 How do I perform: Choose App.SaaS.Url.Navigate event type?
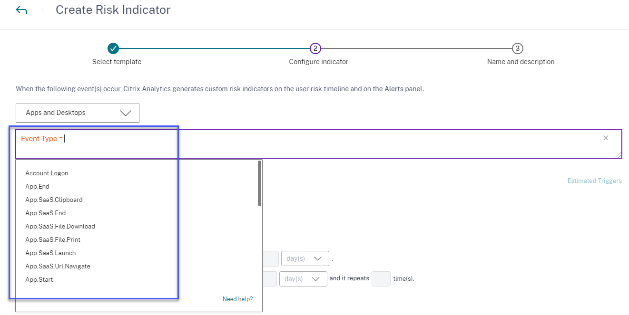coord(58,267)
